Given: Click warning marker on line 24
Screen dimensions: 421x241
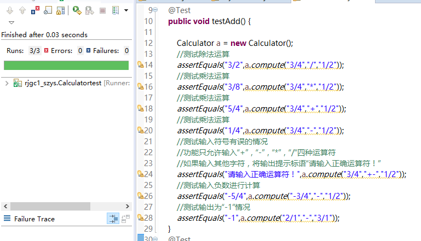Looking at the screenshot, I should [x=140, y=174].
